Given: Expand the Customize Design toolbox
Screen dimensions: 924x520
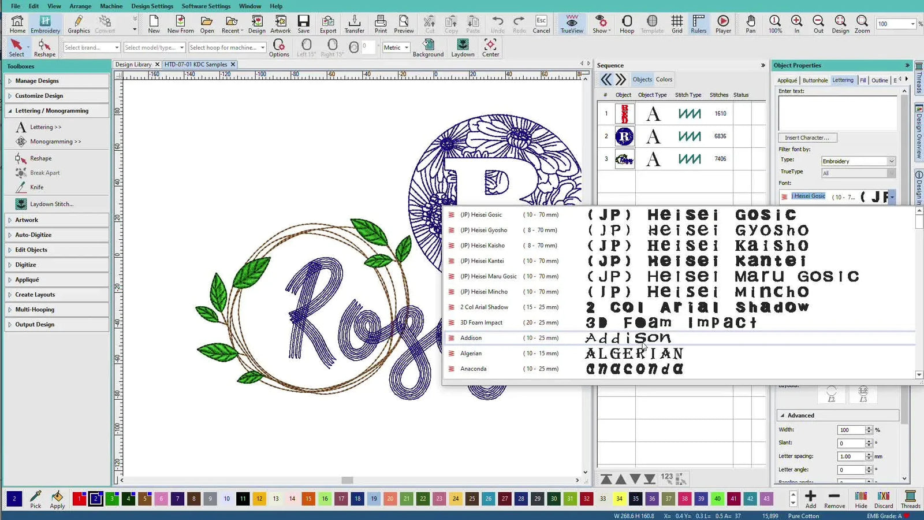Looking at the screenshot, I should 57,96.
